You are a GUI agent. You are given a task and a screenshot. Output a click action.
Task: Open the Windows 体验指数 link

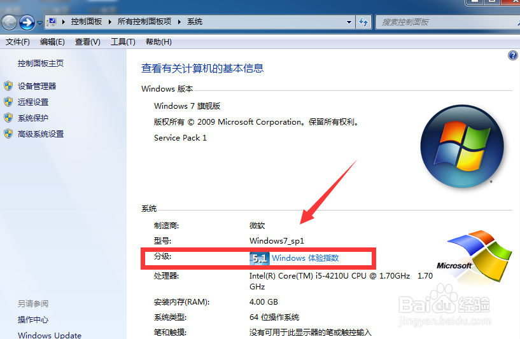point(305,258)
